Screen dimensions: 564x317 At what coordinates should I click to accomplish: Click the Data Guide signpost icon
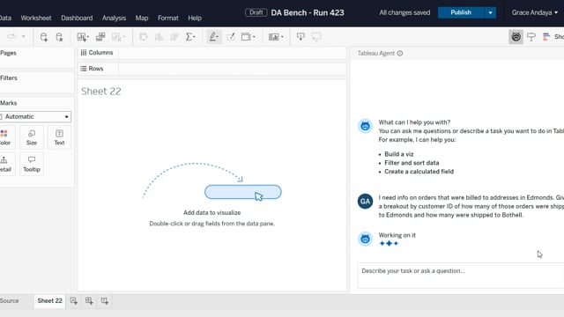531,37
